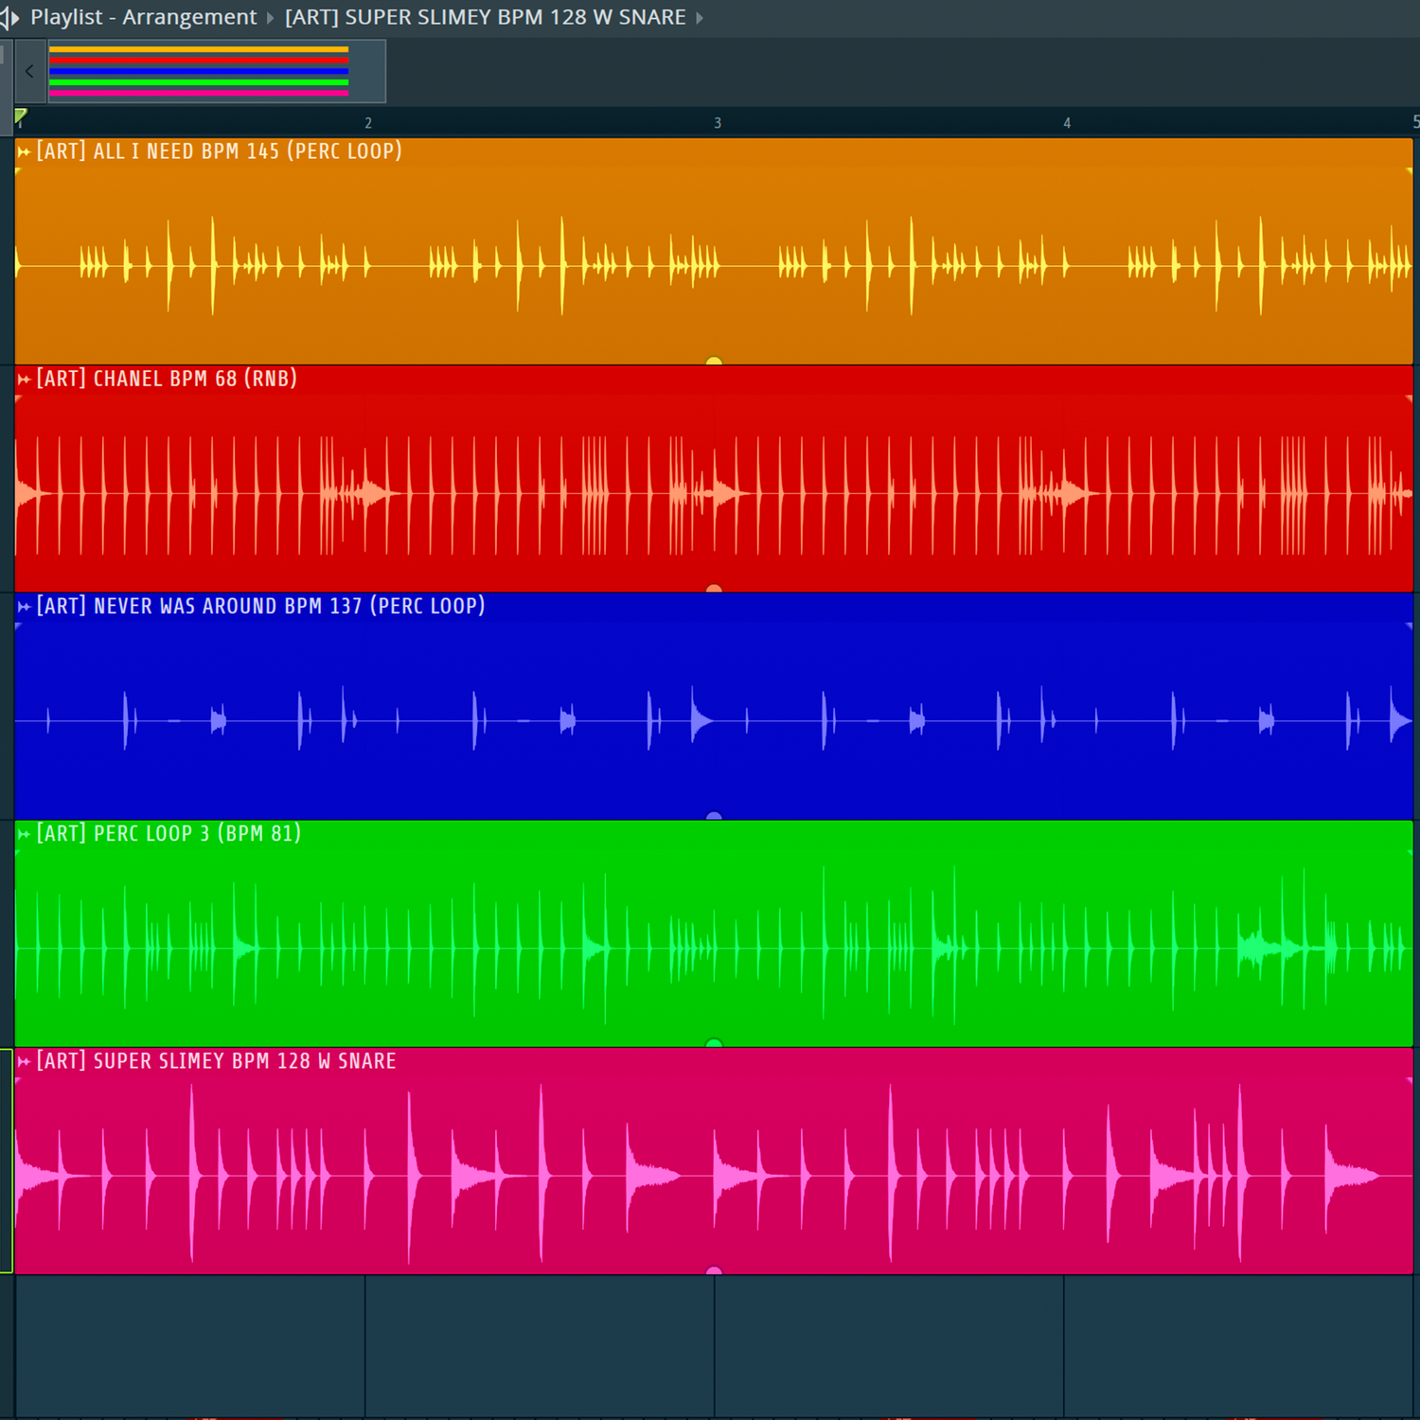Click the gain handle at bottom of the pink clip
This screenshot has height=1420, width=1420.
click(x=714, y=1270)
